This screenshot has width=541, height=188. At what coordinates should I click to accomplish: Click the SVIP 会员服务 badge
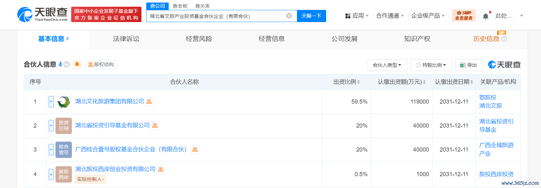click(464, 15)
